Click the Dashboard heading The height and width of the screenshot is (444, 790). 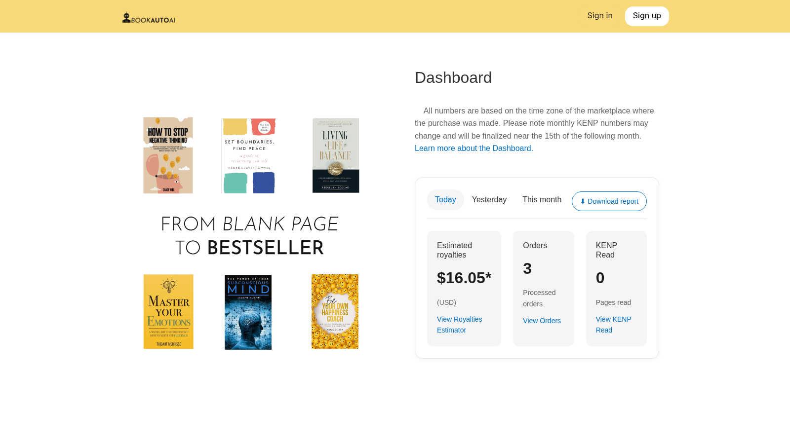point(453,78)
